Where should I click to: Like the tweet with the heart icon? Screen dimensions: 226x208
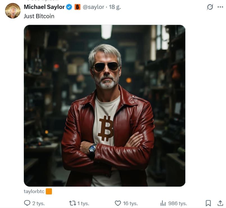tap(118, 203)
